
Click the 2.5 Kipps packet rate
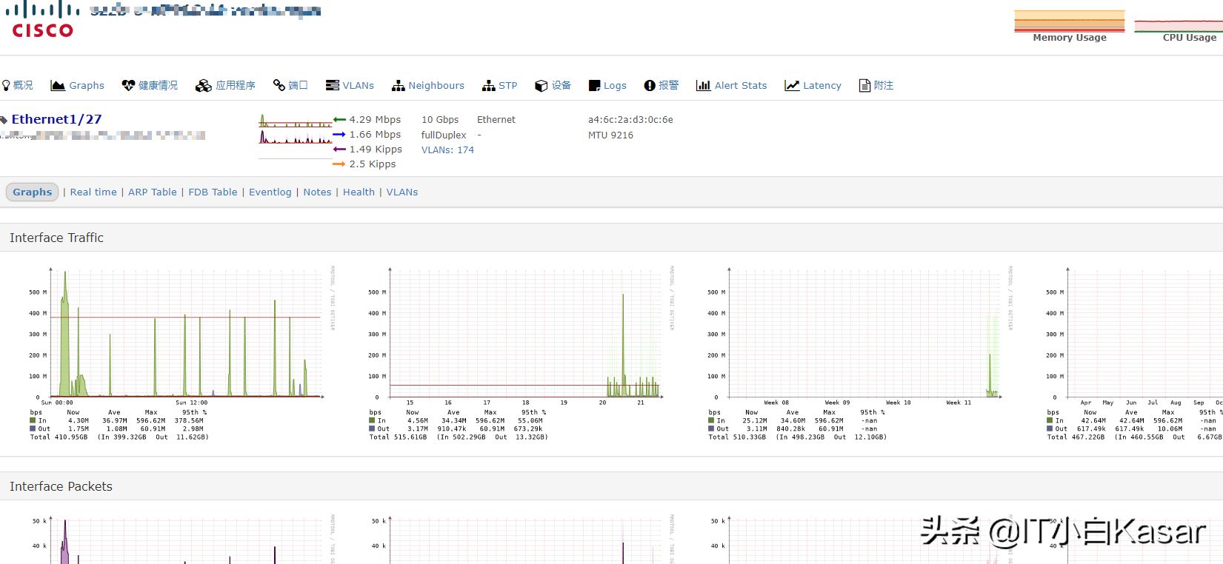pos(373,164)
